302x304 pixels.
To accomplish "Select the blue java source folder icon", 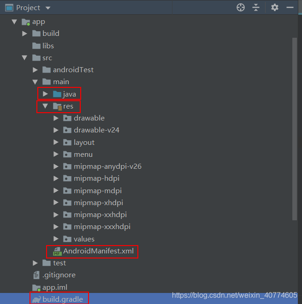I will 57,94.
